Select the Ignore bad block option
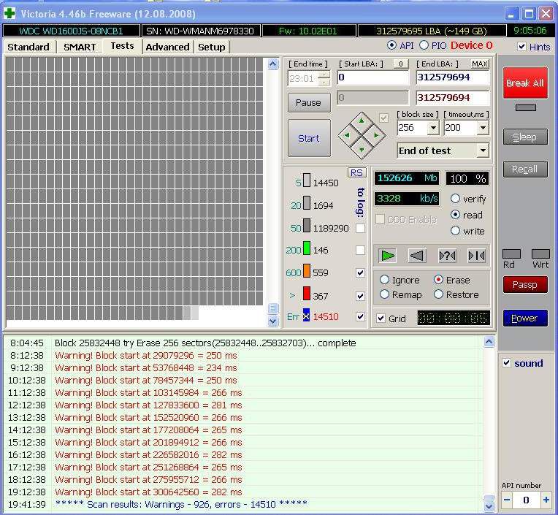The width and height of the screenshot is (558, 515). click(x=384, y=280)
